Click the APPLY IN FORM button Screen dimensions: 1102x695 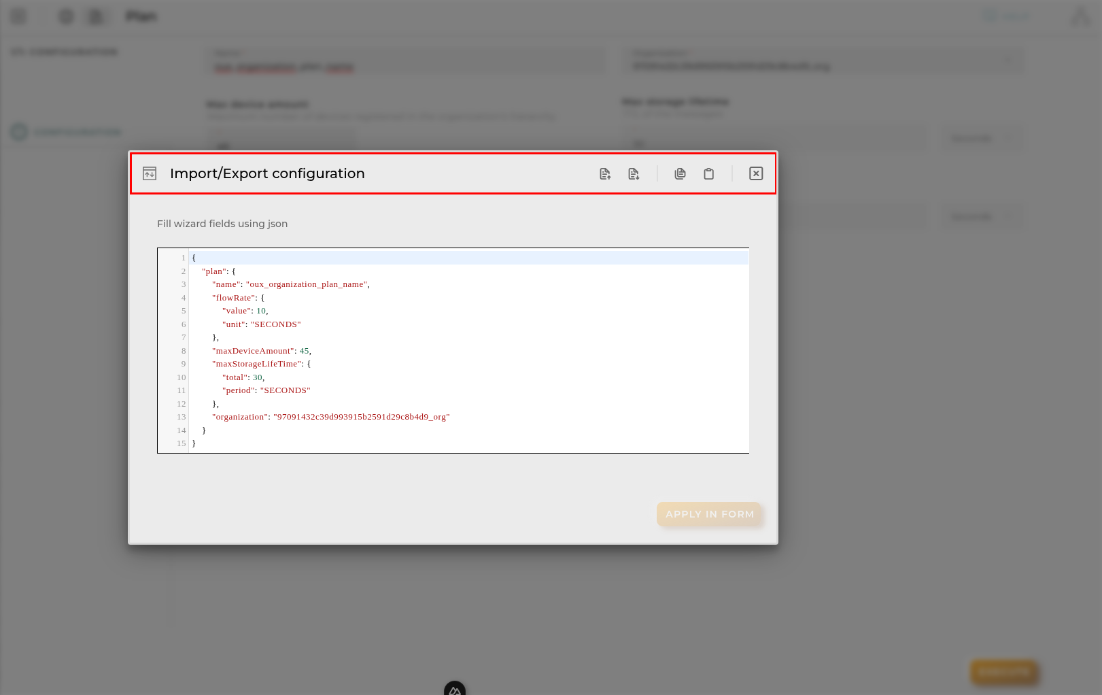pos(709,514)
